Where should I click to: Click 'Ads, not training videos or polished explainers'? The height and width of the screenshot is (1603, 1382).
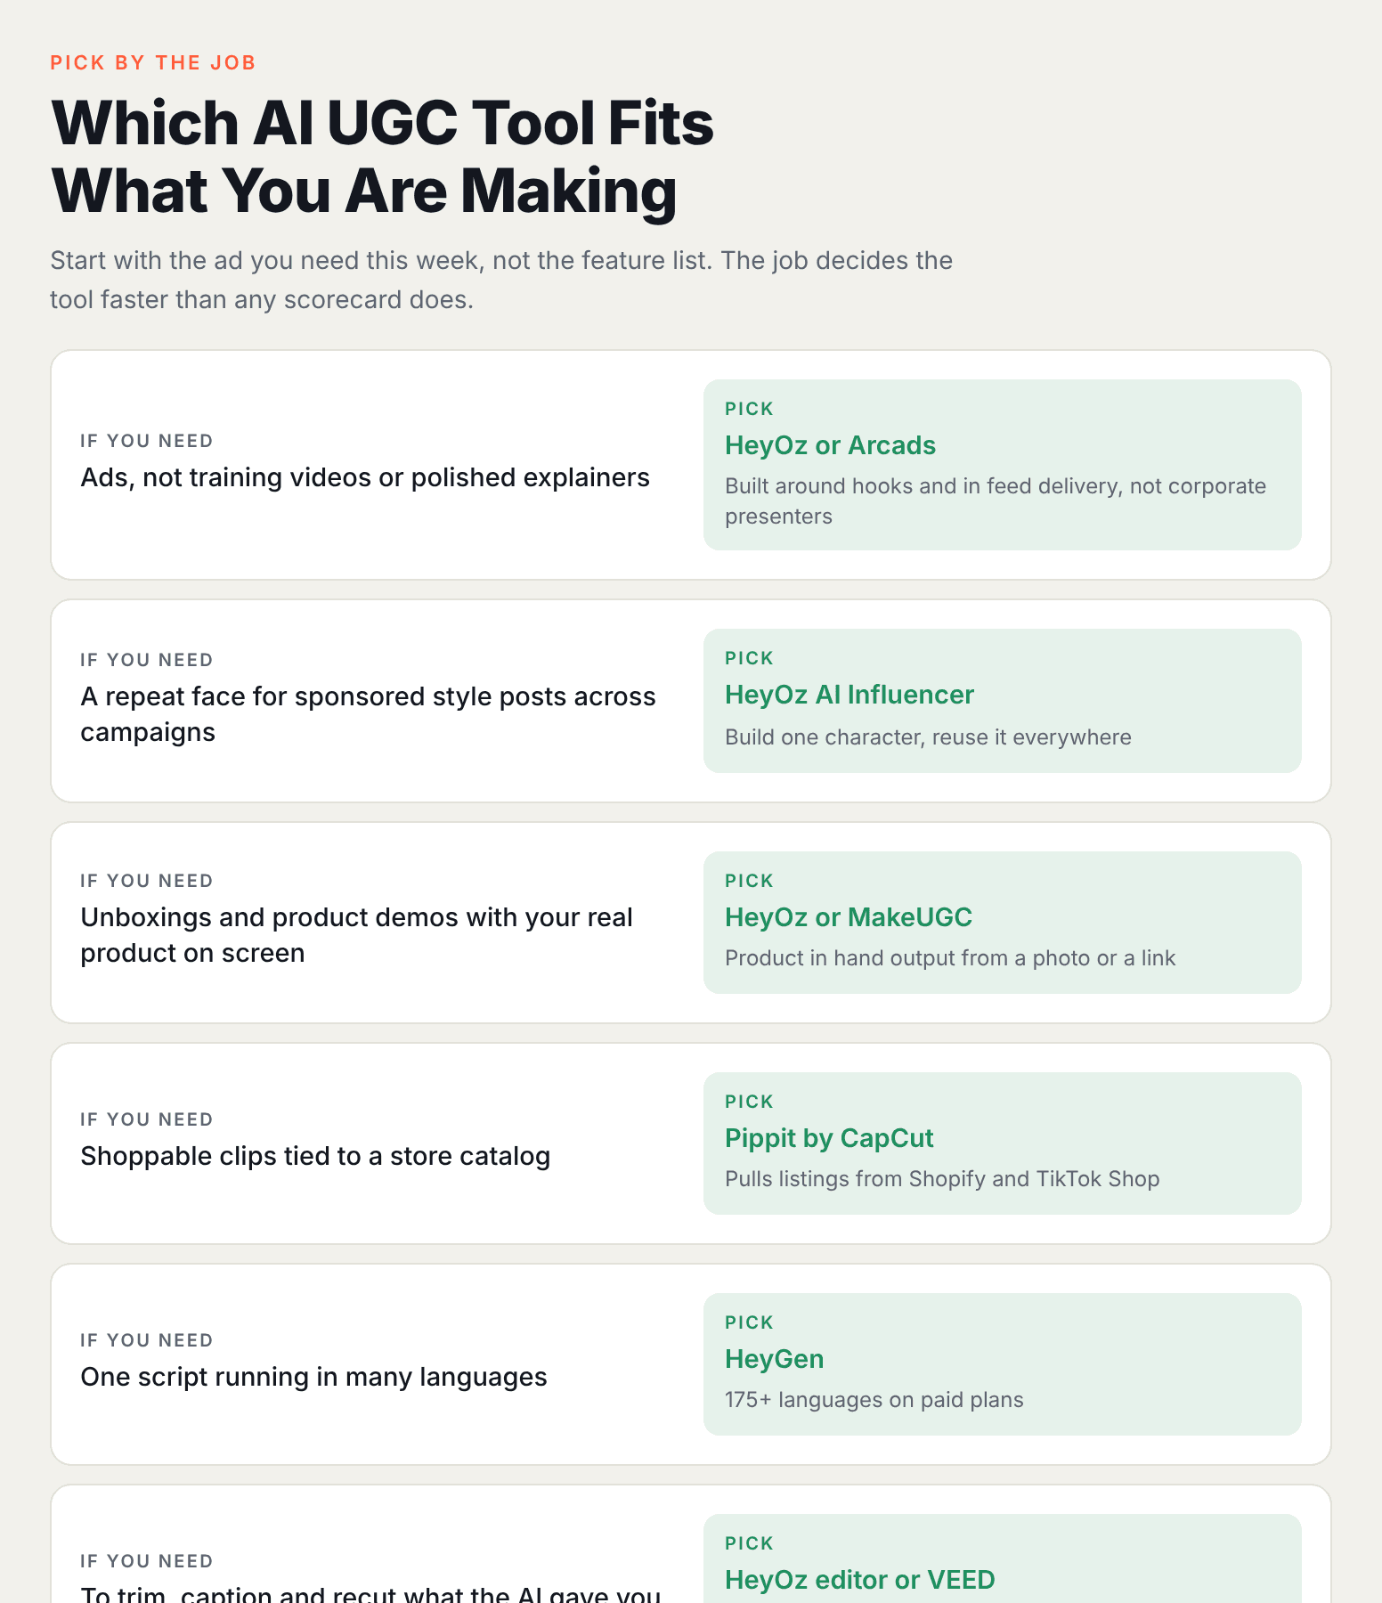pyautogui.click(x=365, y=477)
